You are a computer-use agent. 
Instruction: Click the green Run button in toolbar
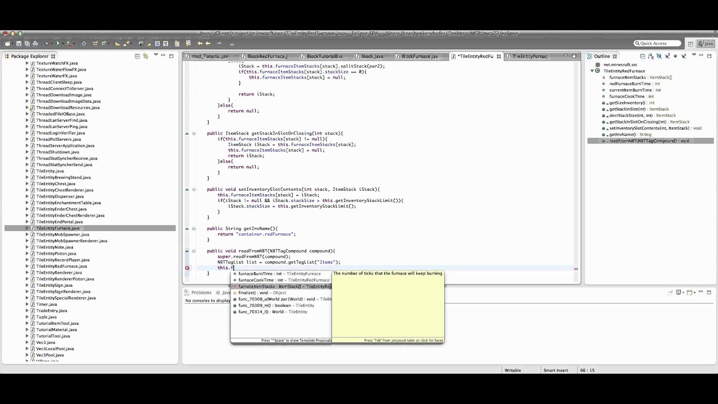[57, 44]
